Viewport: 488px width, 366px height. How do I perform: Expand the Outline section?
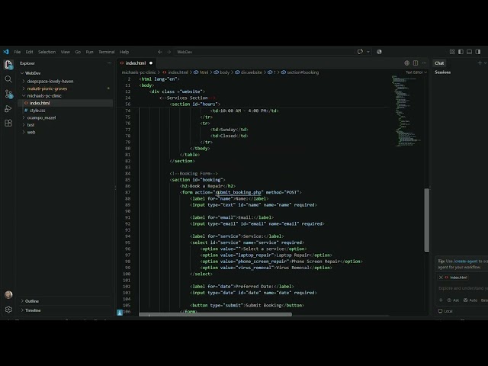(32, 301)
